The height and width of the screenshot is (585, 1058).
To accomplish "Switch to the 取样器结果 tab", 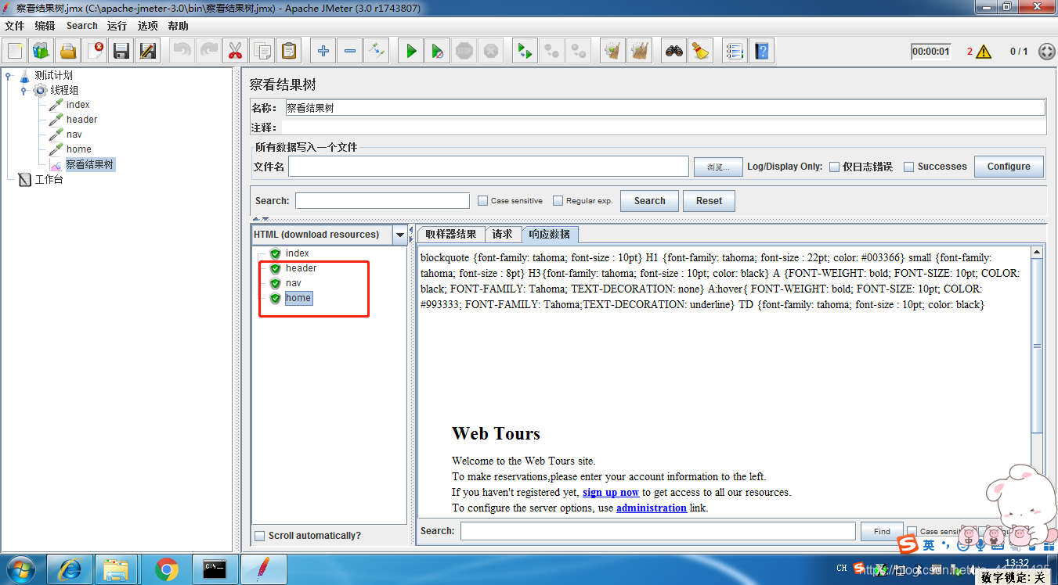I will pos(451,235).
